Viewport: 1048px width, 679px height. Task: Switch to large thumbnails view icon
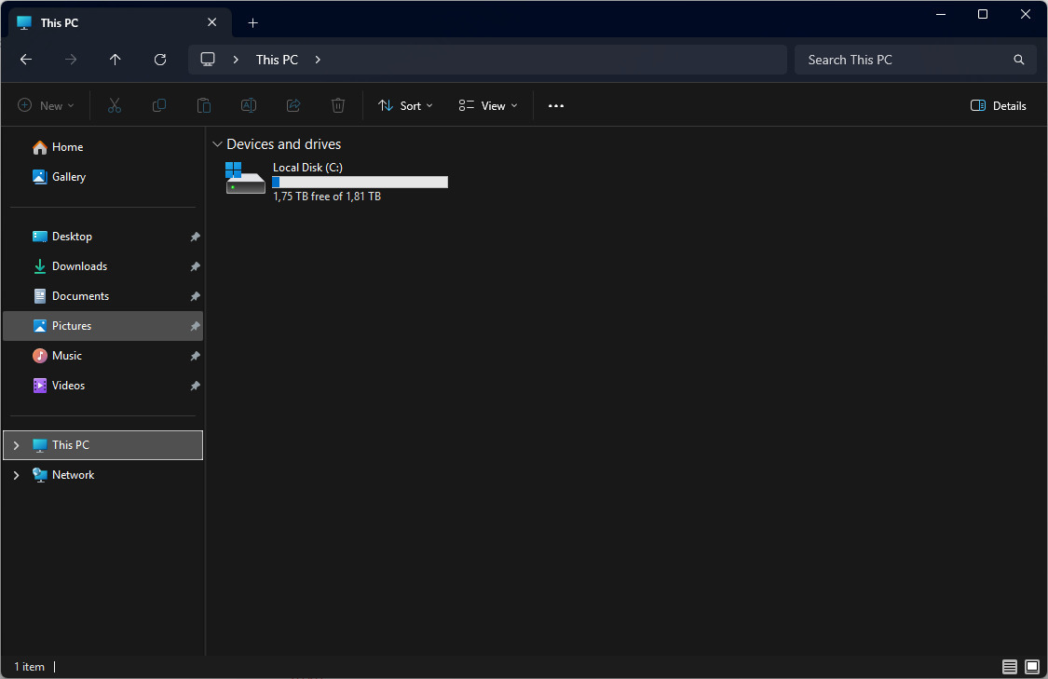1032,666
